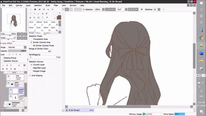Select the Text tool
The image size is (206, 116).
46,14
